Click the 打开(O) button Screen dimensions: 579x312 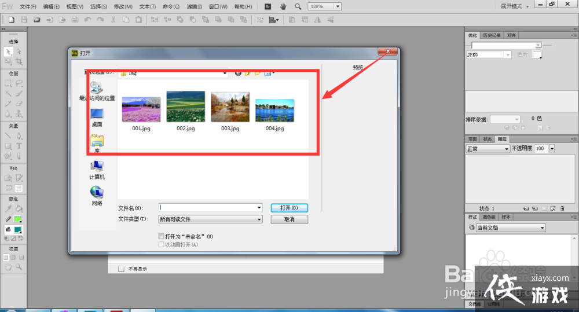(289, 207)
